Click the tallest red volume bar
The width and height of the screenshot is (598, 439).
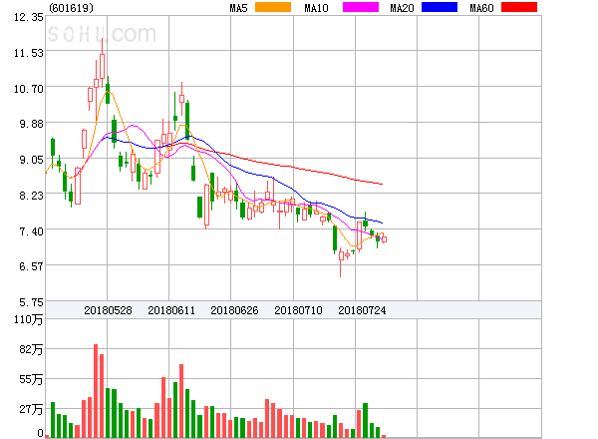(x=96, y=391)
